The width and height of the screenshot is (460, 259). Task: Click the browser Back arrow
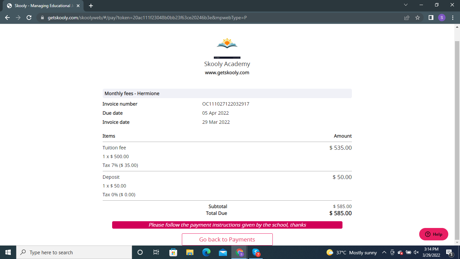tap(7, 18)
